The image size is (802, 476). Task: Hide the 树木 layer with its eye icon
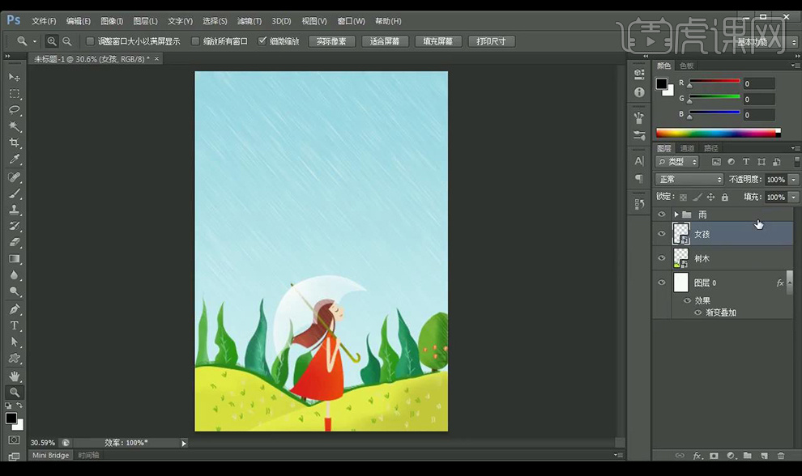(x=662, y=258)
